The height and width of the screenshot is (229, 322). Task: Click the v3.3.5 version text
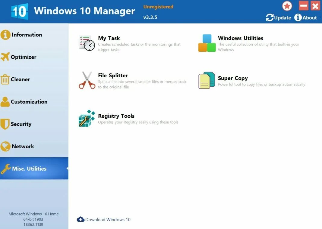tap(150, 17)
